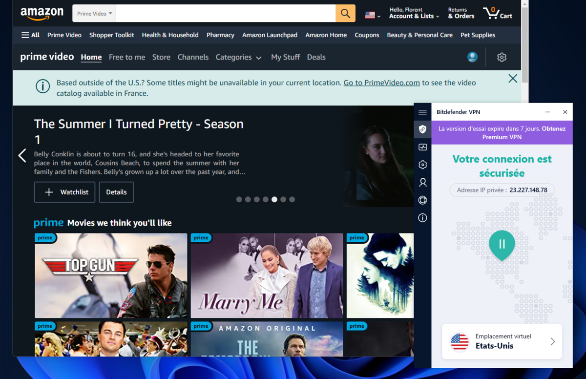Select the Bitdefender shield dashboard icon
This screenshot has height=379, width=586.
point(423,129)
